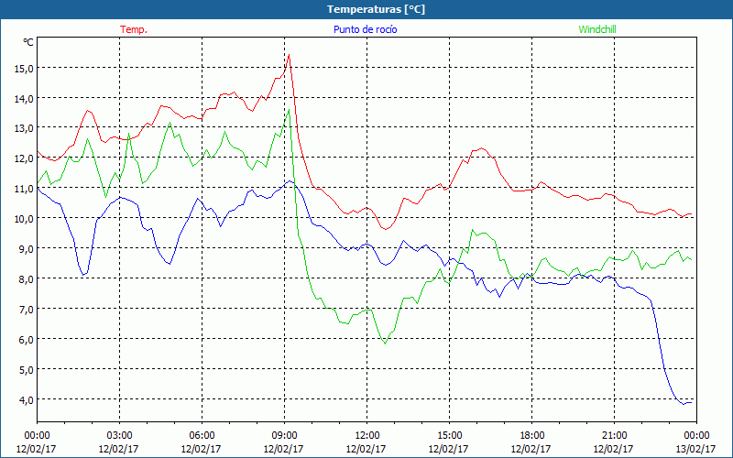Image resolution: width=733 pixels, height=458 pixels.
Task: Click the '06:00' time axis label
Action: point(202,435)
